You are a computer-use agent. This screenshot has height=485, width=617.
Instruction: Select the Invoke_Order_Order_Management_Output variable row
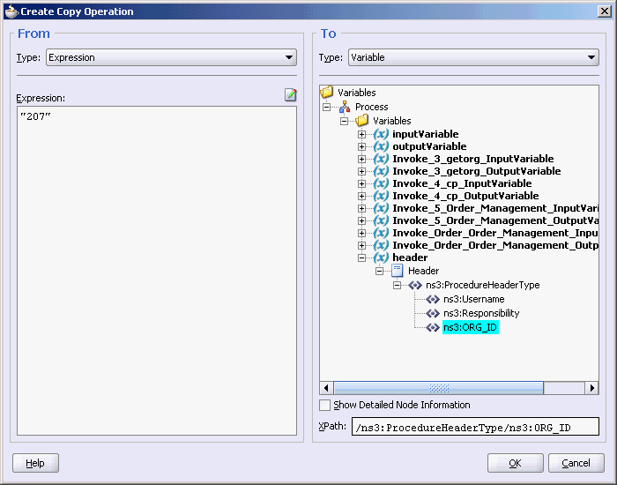point(495,245)
